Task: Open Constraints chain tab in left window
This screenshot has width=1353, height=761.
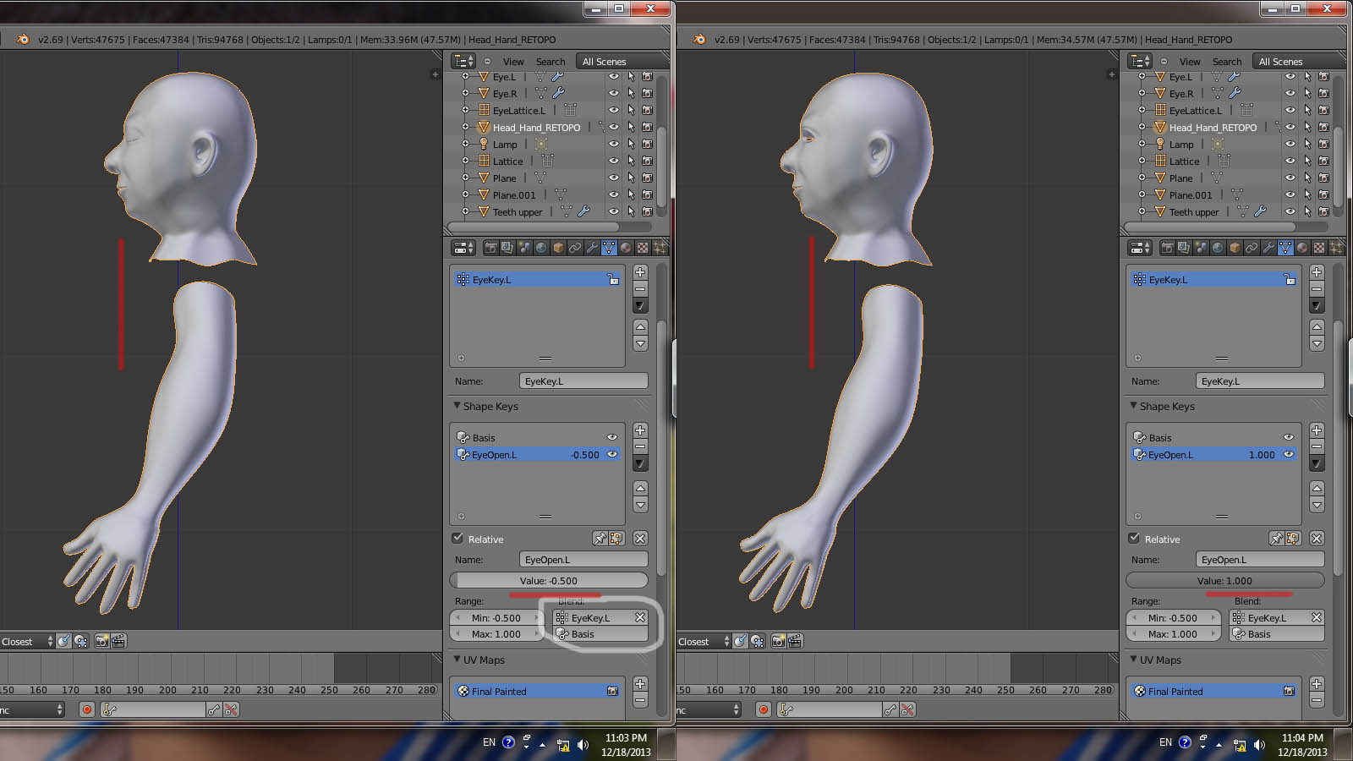Action: point(575,248)
